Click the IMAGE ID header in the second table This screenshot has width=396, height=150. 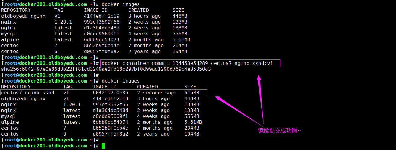coord(104,87)
